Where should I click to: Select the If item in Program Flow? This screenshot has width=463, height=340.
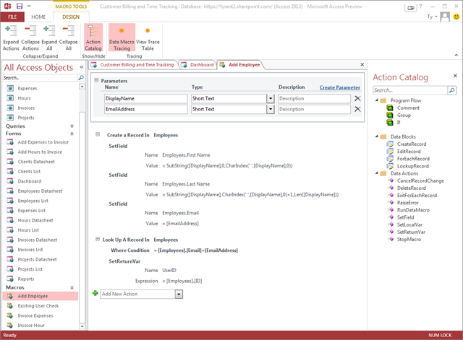click(399, 122)
